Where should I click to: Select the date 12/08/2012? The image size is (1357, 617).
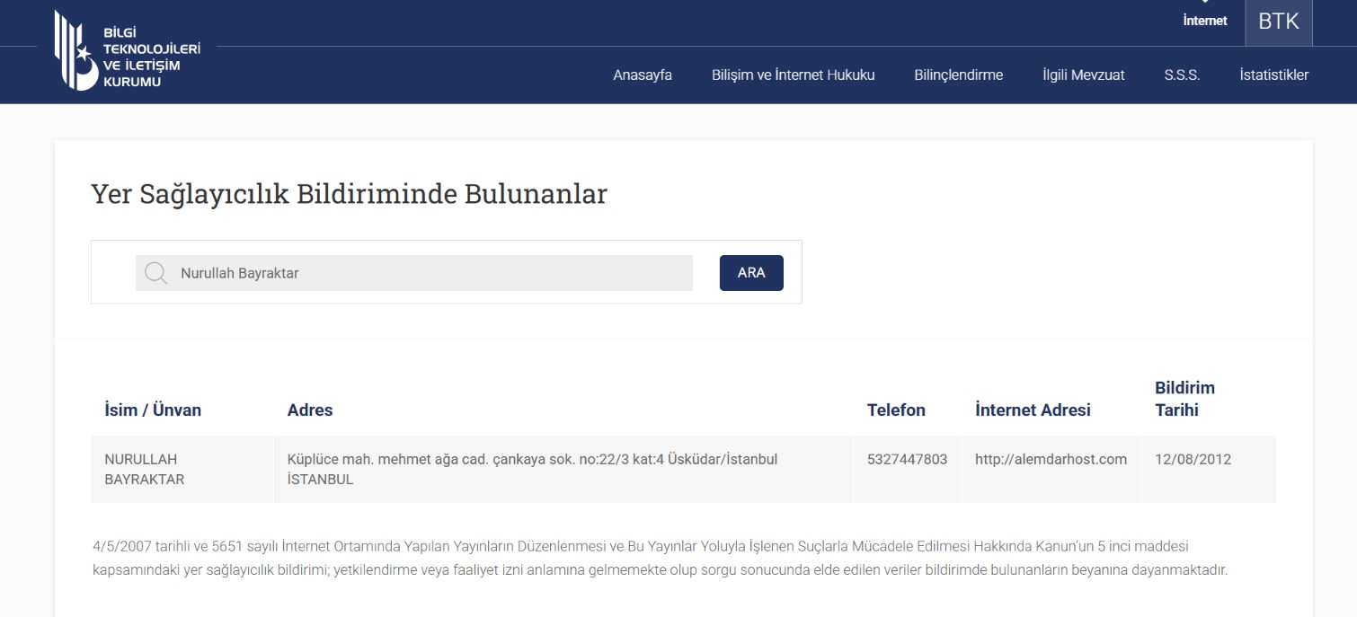point(1193,459)
